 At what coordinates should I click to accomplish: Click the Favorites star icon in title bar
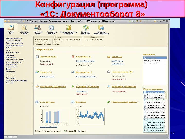pos(23,21)
